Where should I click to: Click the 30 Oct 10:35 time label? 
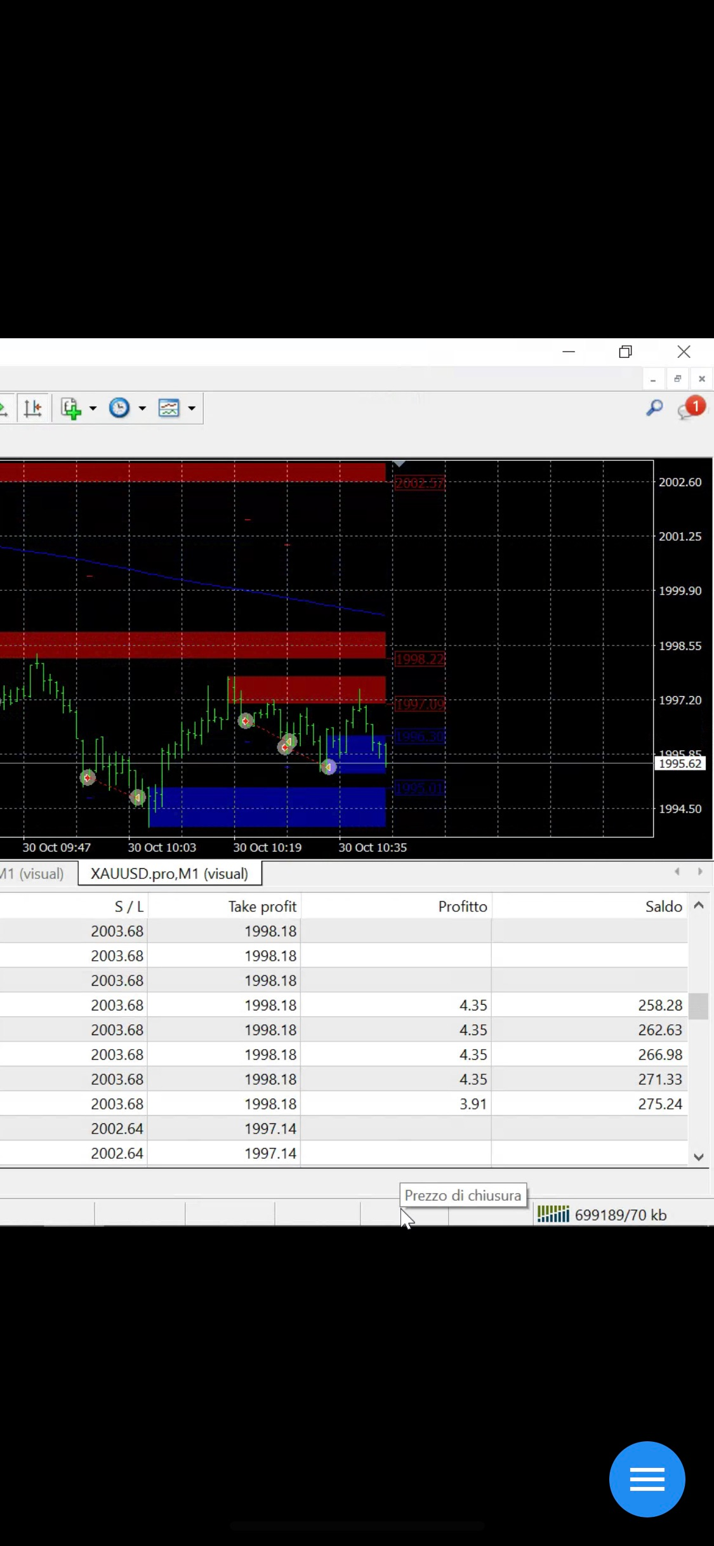coord(373,847)
